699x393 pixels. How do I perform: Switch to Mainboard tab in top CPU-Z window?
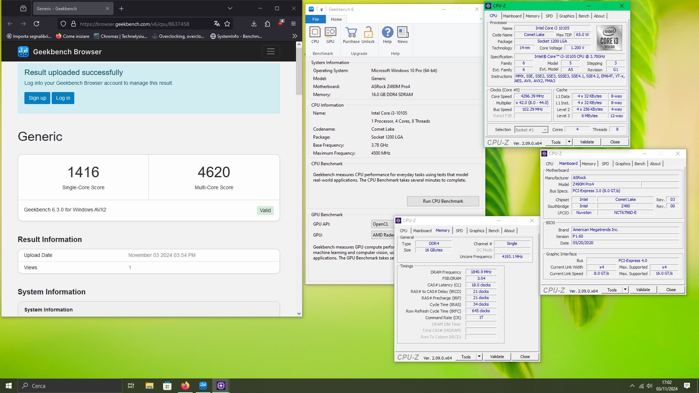point(512,16)
